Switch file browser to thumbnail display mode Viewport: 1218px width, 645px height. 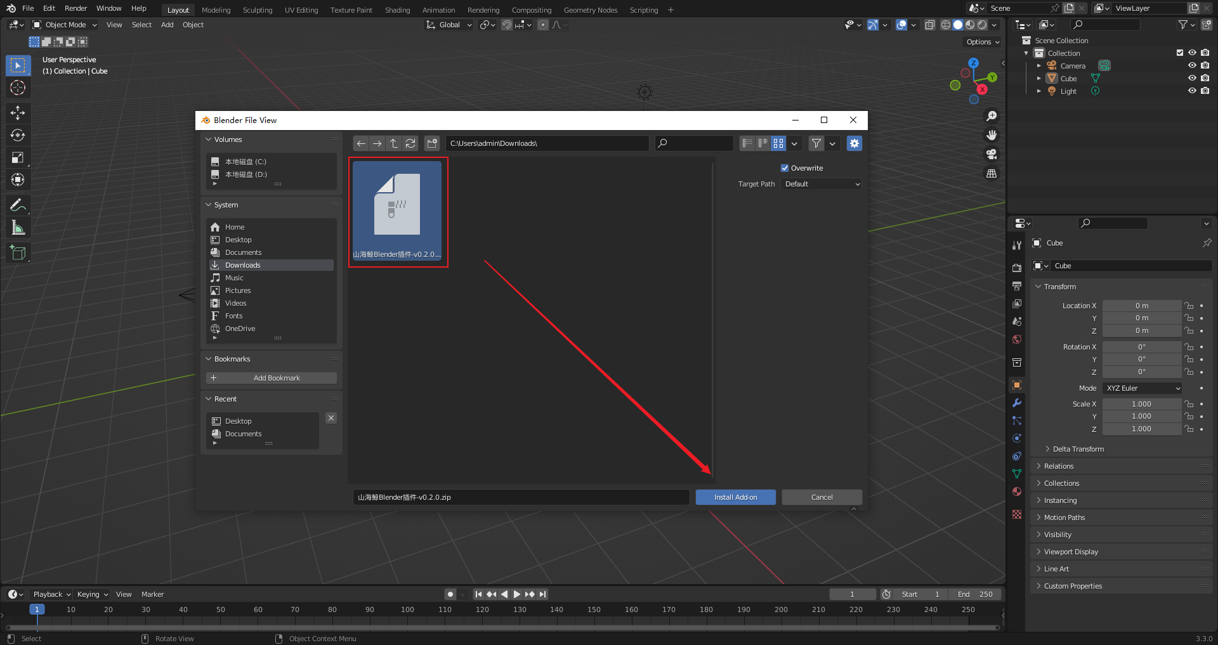click(778, 143)
